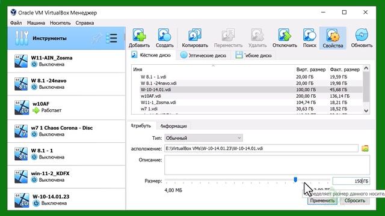385x216 pixels.
Task: Open the Файл menu
Action: (x=16, y=23)
